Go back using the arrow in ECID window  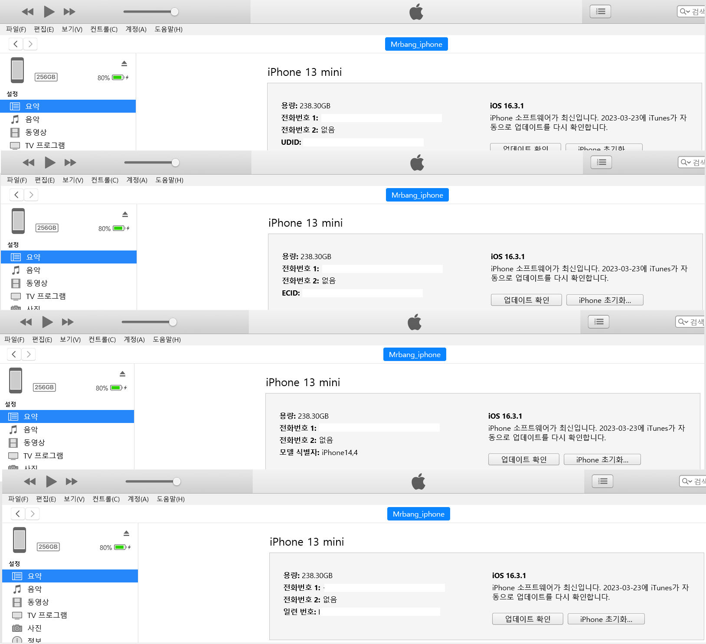point(16,195)
